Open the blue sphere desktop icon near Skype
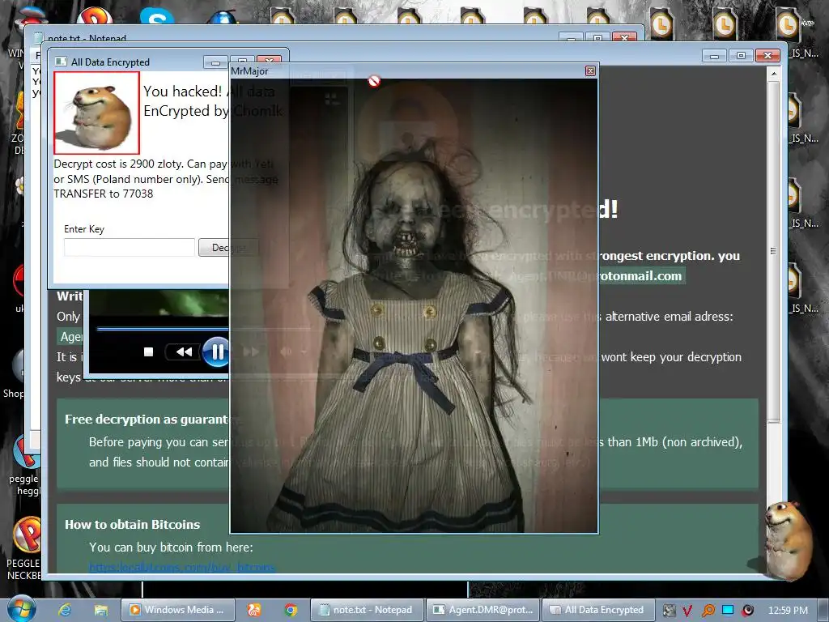 [223, 17]
